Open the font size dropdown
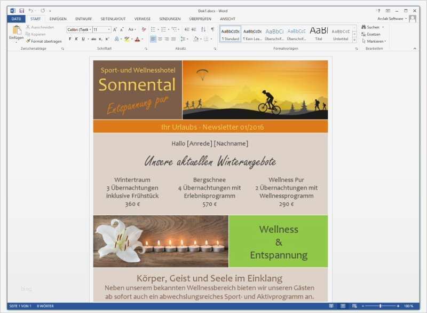Screen dimensions: 427x313 tap(109, 30)
